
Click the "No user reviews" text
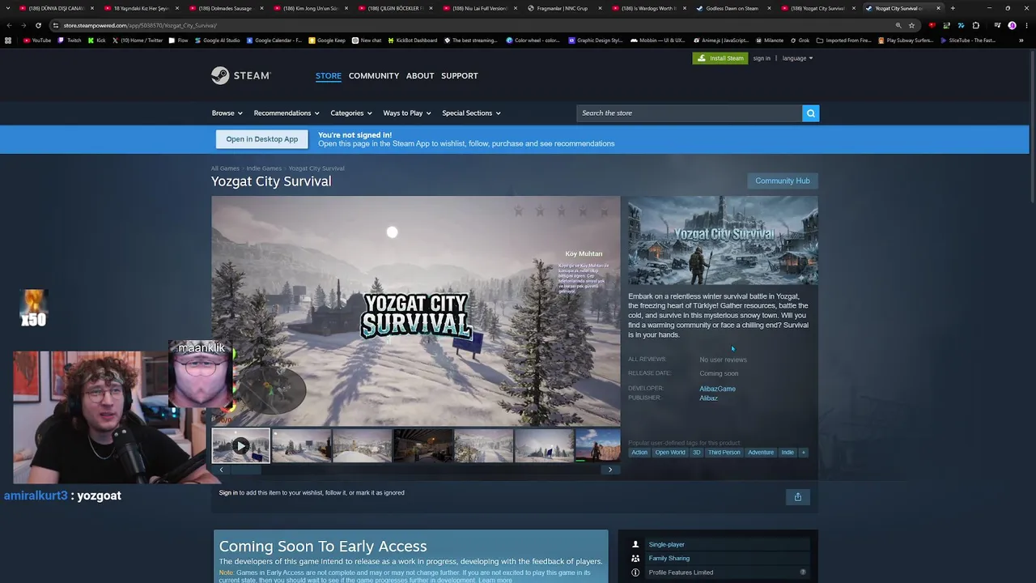[x=724, y=360]
